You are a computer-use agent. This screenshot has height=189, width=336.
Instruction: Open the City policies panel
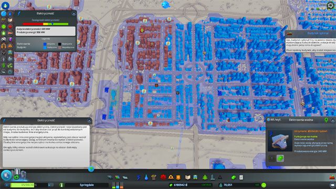(x=241, y=177)
